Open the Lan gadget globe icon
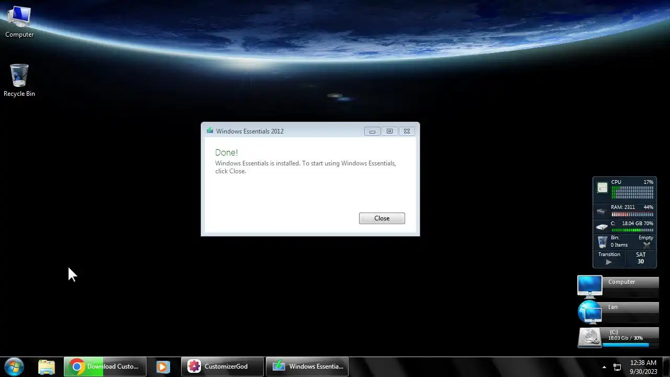 (590, 312)
